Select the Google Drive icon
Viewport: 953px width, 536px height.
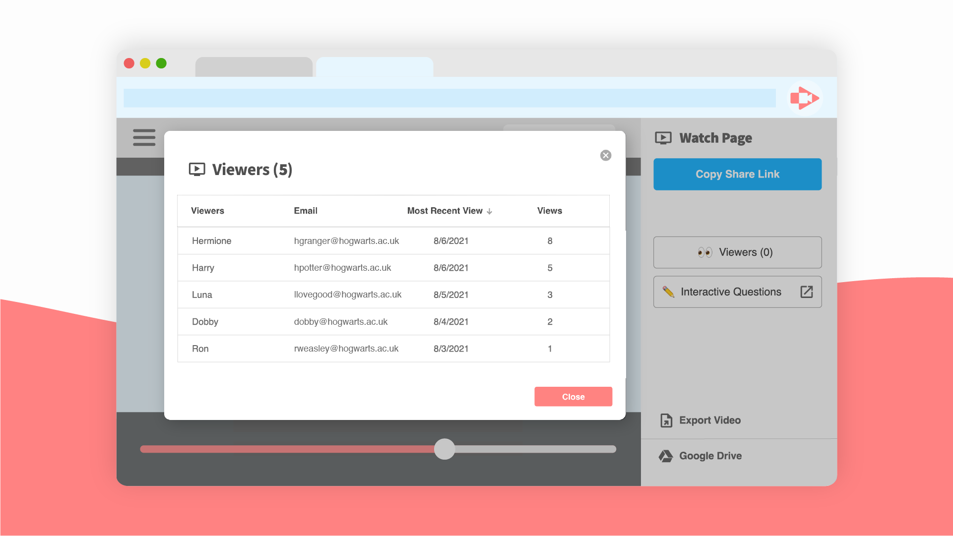(665, 456)
